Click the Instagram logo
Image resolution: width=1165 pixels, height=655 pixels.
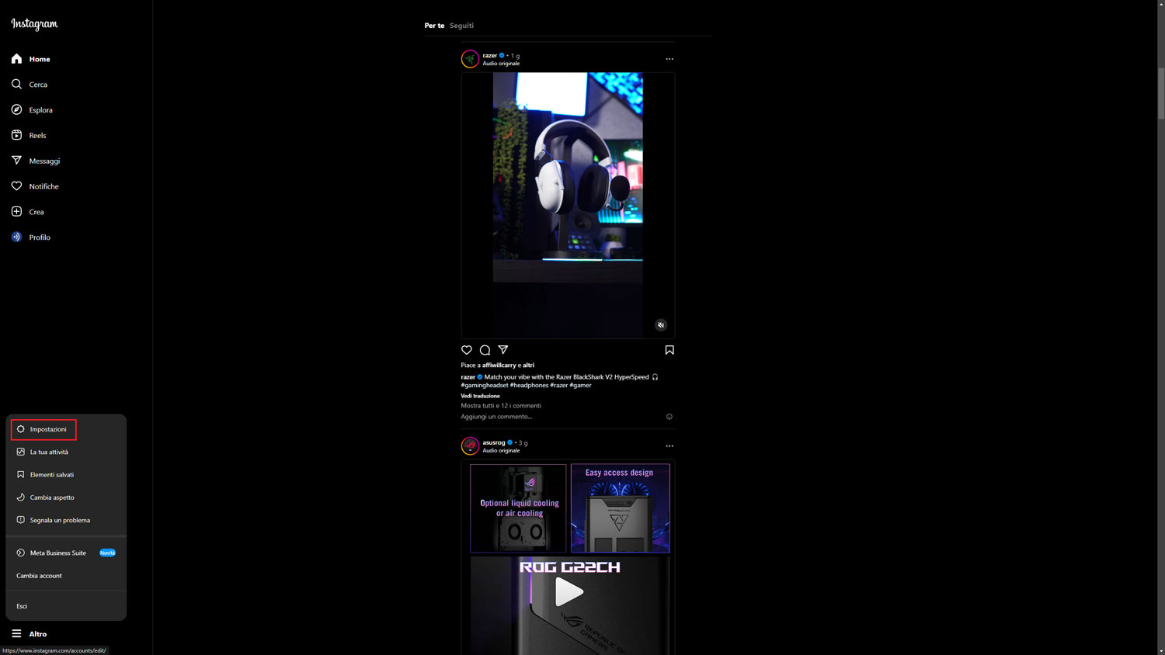point(34,24)
